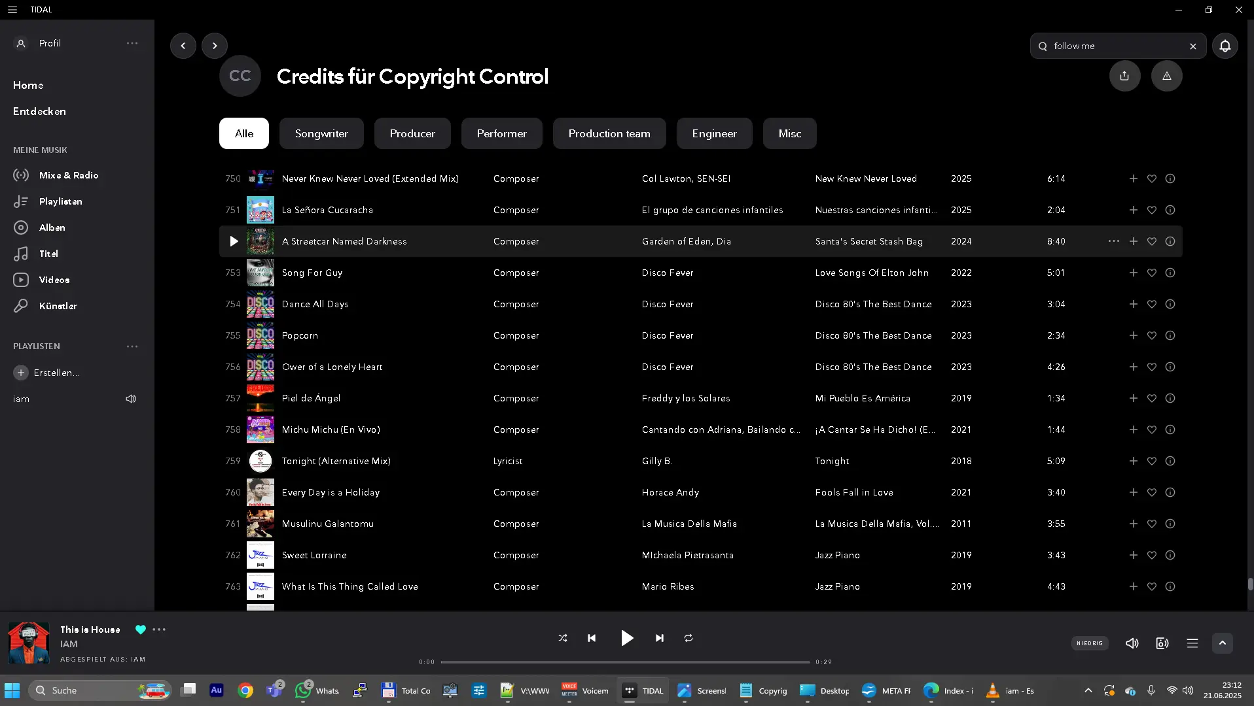Open the play queue list icon
This screenshot has width=1254, height=706.
pyautogui.click(x=1192, y=643)
